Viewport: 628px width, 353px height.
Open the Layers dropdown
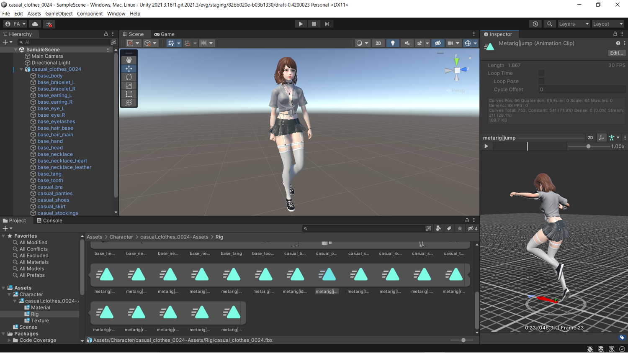click(574, 24)
